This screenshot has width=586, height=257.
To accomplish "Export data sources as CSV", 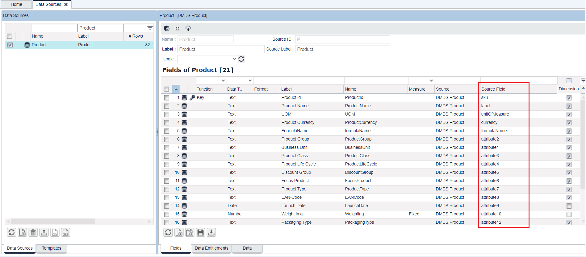I will [55, 232].
